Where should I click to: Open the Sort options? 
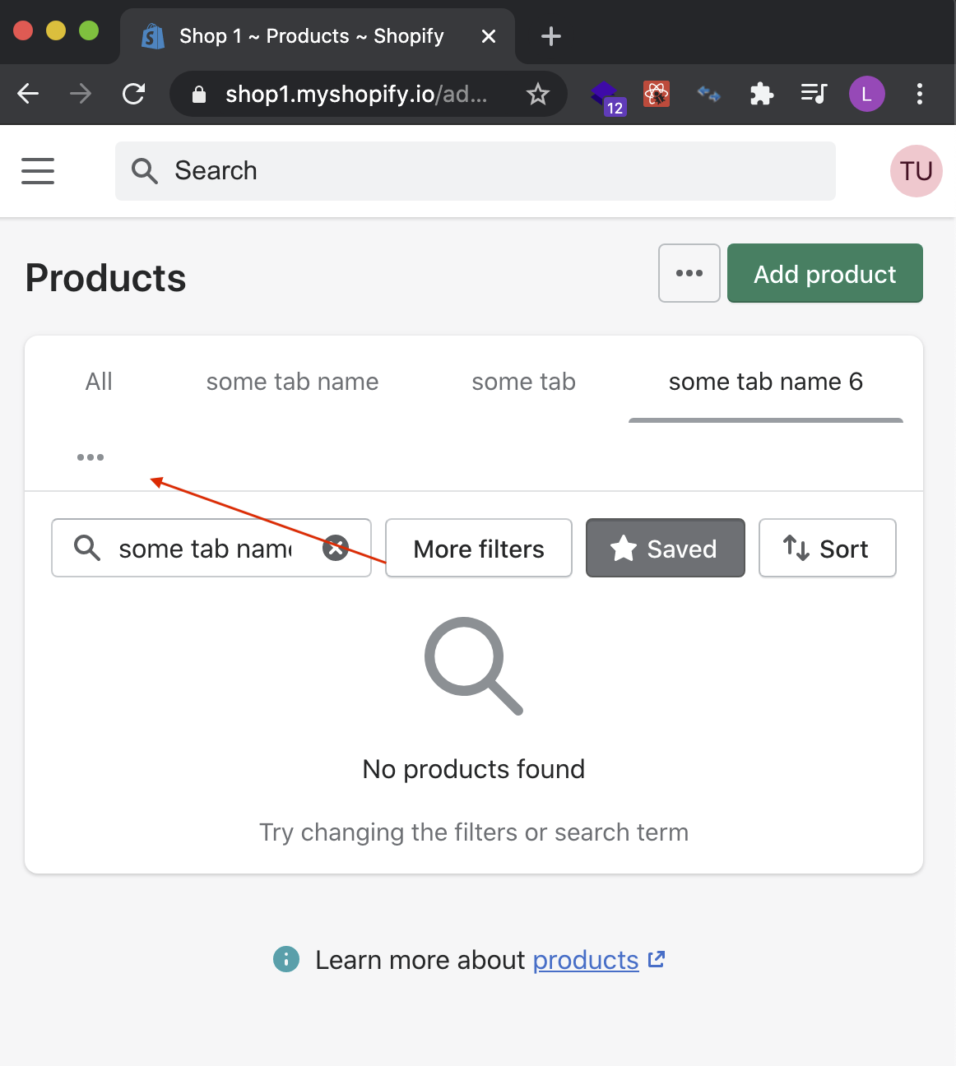tap(828, 548)
